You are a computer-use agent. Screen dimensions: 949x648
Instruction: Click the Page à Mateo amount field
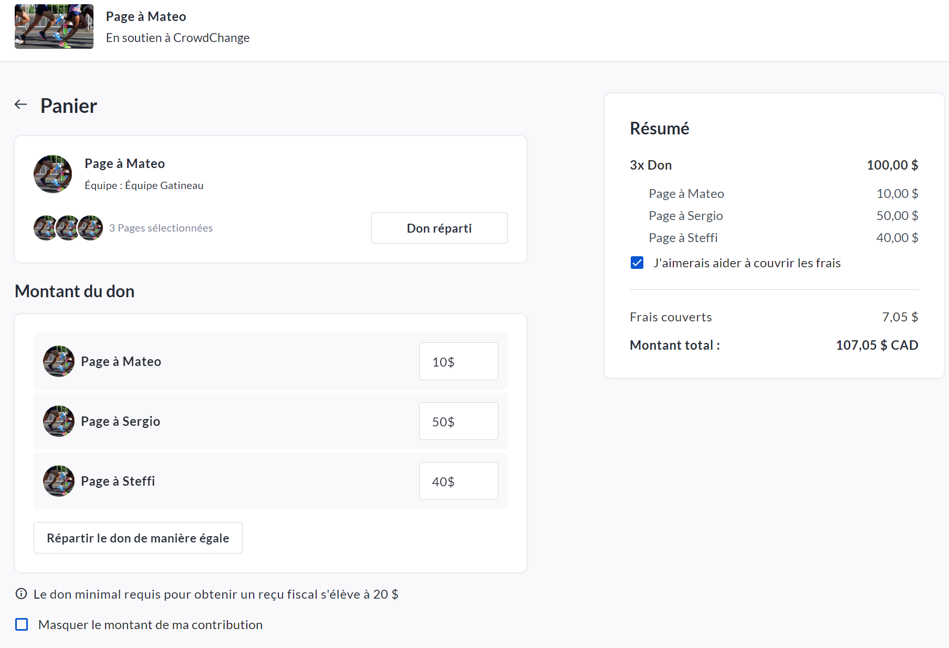click(x=458, y=361)
